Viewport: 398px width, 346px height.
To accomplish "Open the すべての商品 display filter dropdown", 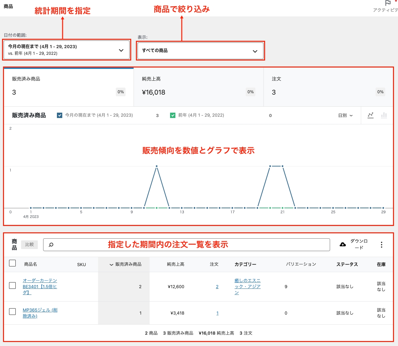I will (200, 51).
